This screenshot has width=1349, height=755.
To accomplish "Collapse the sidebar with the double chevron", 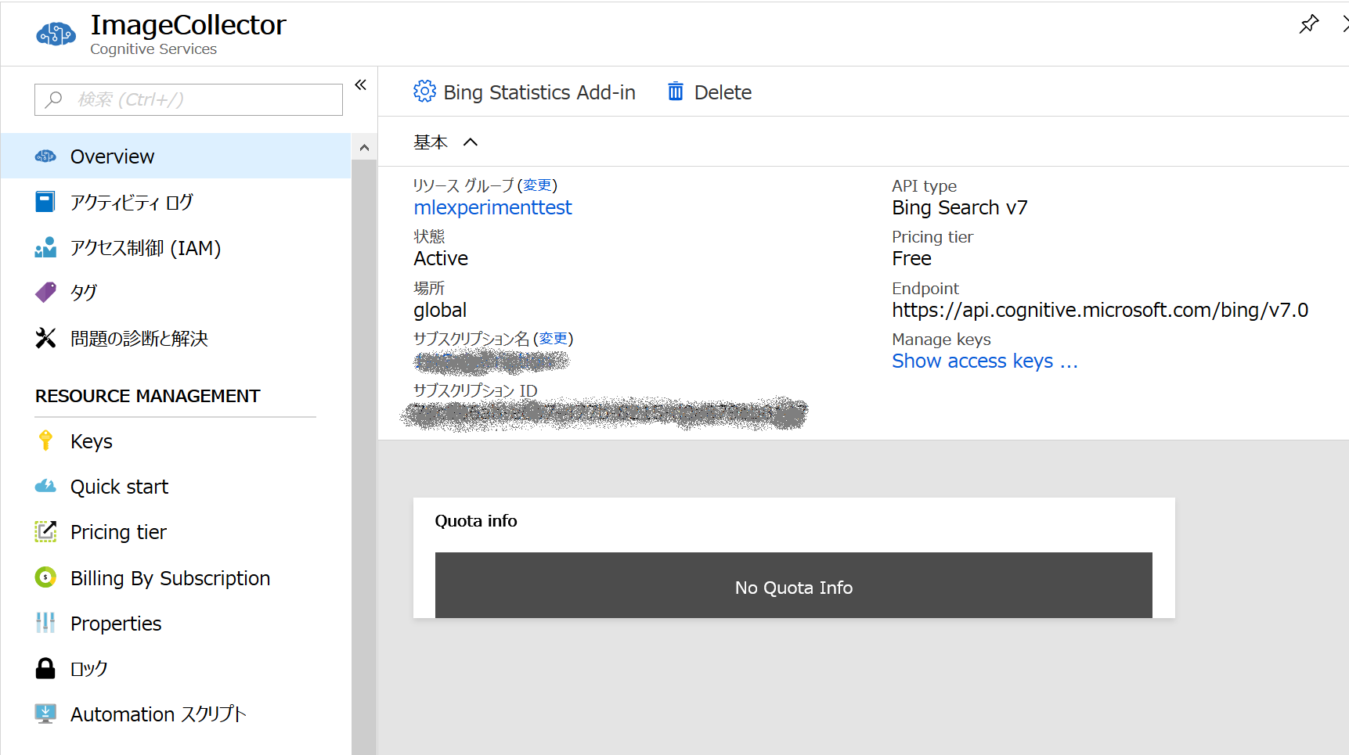I will pos(360,84).
